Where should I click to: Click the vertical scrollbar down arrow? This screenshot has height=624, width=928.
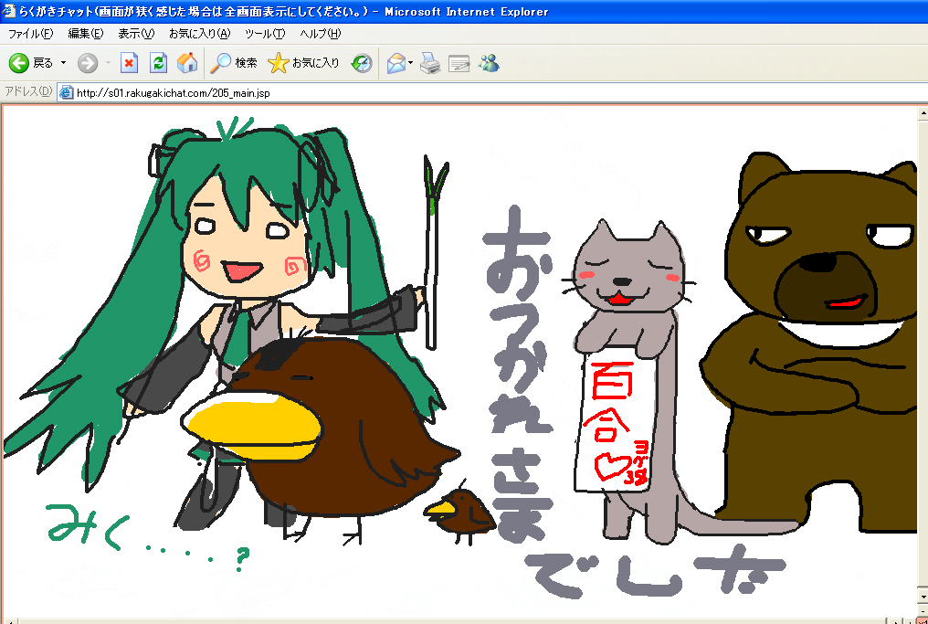(x=923, y=595)
